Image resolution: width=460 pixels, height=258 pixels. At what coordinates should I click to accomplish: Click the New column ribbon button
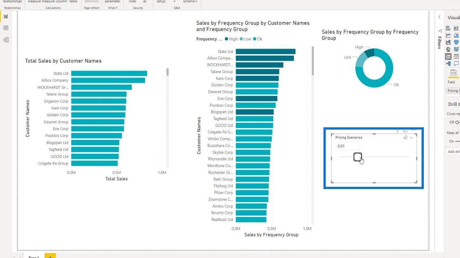click(x=62, y=2)
